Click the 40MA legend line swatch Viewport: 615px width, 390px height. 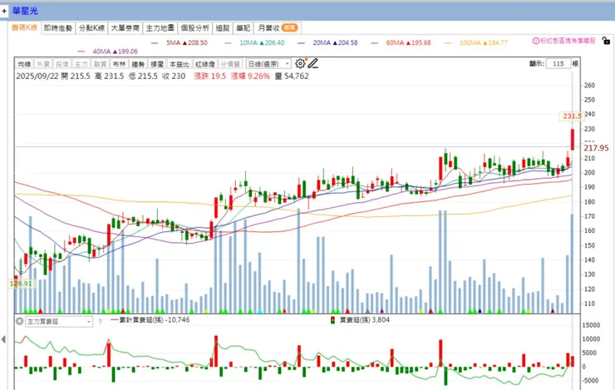[x=81, y=52]
